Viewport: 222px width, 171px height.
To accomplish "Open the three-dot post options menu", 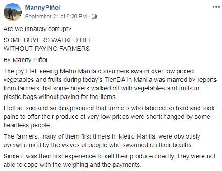I will click(x=216, y=7).
